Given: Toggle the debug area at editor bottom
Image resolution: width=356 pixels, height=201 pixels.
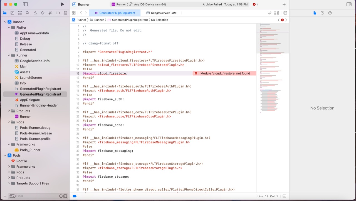Looking at the screenshot, I should point(284,196).
